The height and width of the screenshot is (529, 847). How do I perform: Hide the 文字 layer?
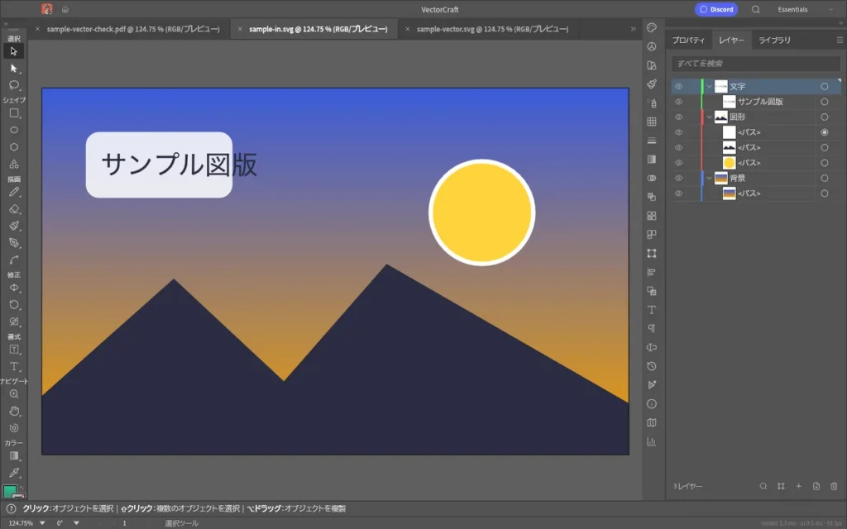[678, 86]
